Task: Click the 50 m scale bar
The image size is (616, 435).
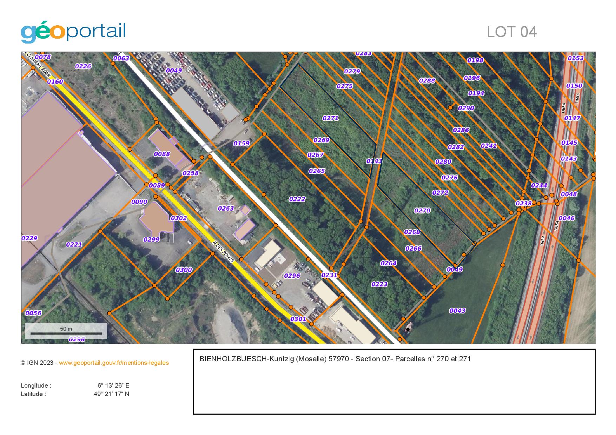Action: (66, 331)
